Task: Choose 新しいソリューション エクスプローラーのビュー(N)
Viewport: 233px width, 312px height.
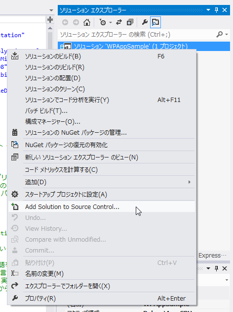Action: 102,157
